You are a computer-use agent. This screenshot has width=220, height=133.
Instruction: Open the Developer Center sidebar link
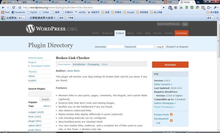(x=41, y=66)
